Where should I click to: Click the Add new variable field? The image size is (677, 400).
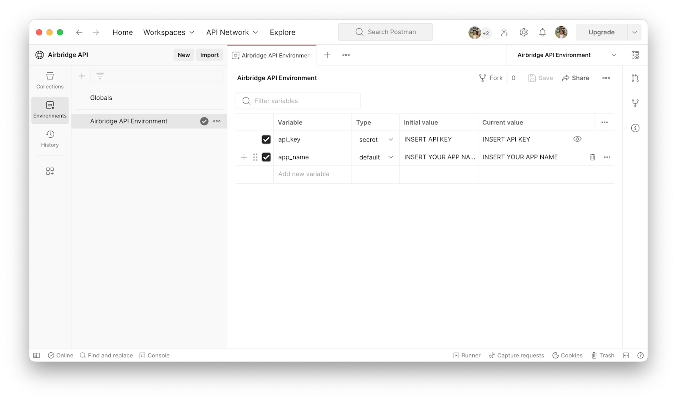[x=312, y=174]
